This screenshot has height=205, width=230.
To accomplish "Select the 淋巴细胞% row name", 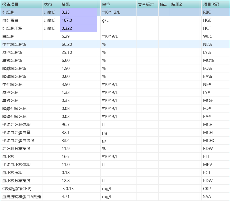I will pos(12,52).
